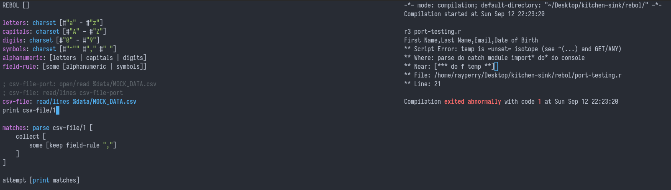Place cursor on the 'print csv-file/1' line
671x190 pixels.
pyautogui.click(x=29, y=110)
